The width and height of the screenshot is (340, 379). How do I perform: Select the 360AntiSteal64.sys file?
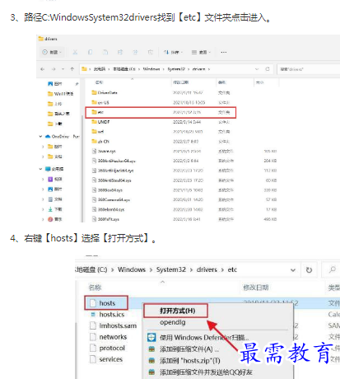point(111,180)
